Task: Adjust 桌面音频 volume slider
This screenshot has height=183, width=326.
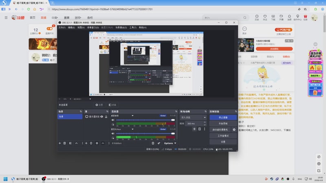Action: (145, 120)
